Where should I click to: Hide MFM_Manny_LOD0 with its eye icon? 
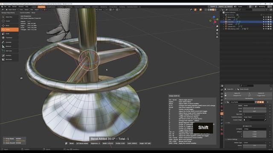pos(266,29)
